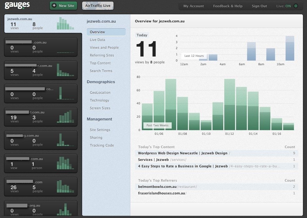Click the gauges logo

tap(17, 5)
